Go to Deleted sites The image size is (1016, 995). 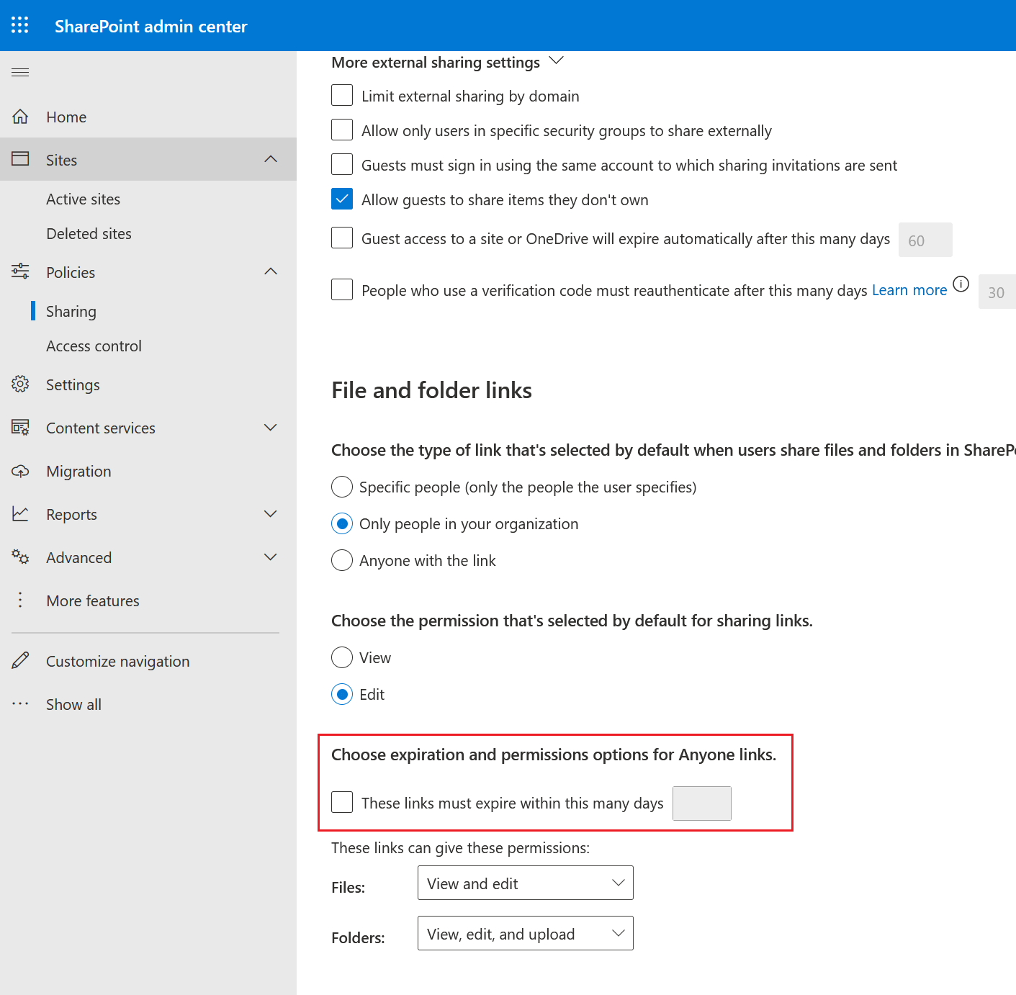coord(89,234)
